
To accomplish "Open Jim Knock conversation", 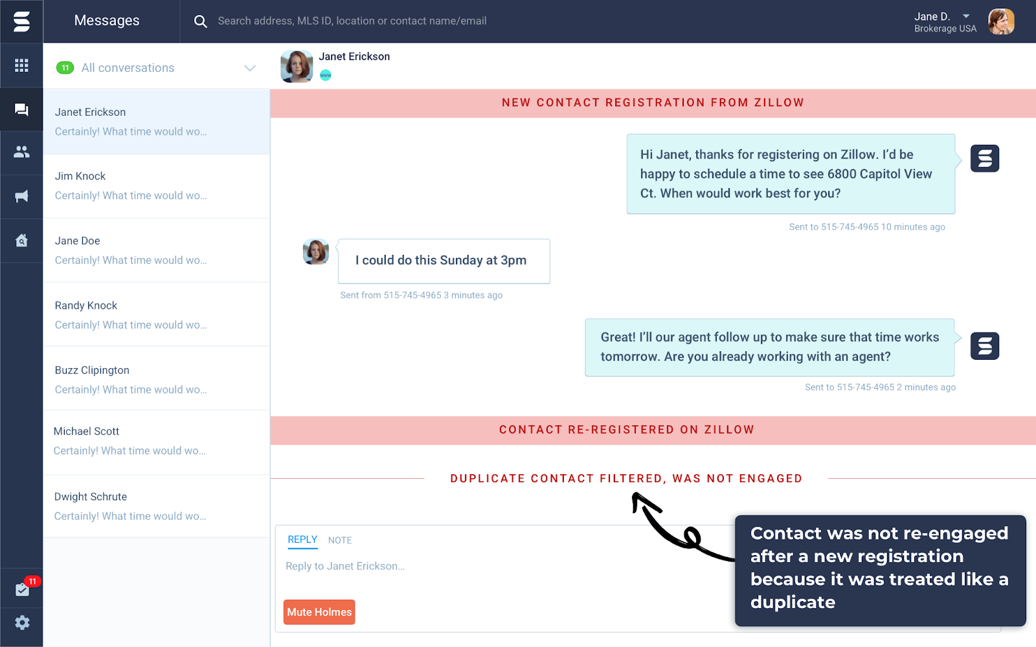I will (x=156, y=186).
